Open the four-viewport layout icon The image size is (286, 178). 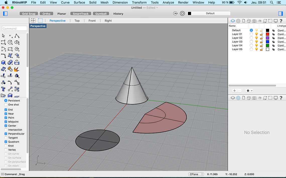[x=33, y=20]
